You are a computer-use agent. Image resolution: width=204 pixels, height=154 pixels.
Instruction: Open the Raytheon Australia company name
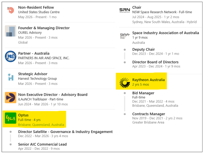[x=148, y=80]
